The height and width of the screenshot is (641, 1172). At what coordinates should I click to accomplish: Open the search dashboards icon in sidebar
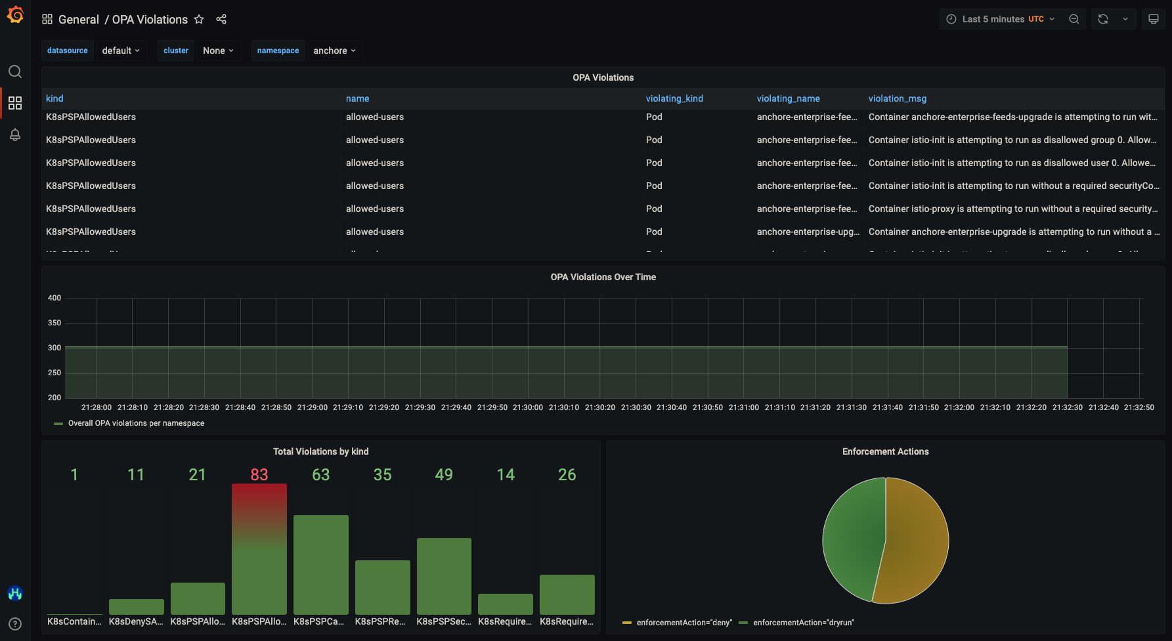pos(15,72)
